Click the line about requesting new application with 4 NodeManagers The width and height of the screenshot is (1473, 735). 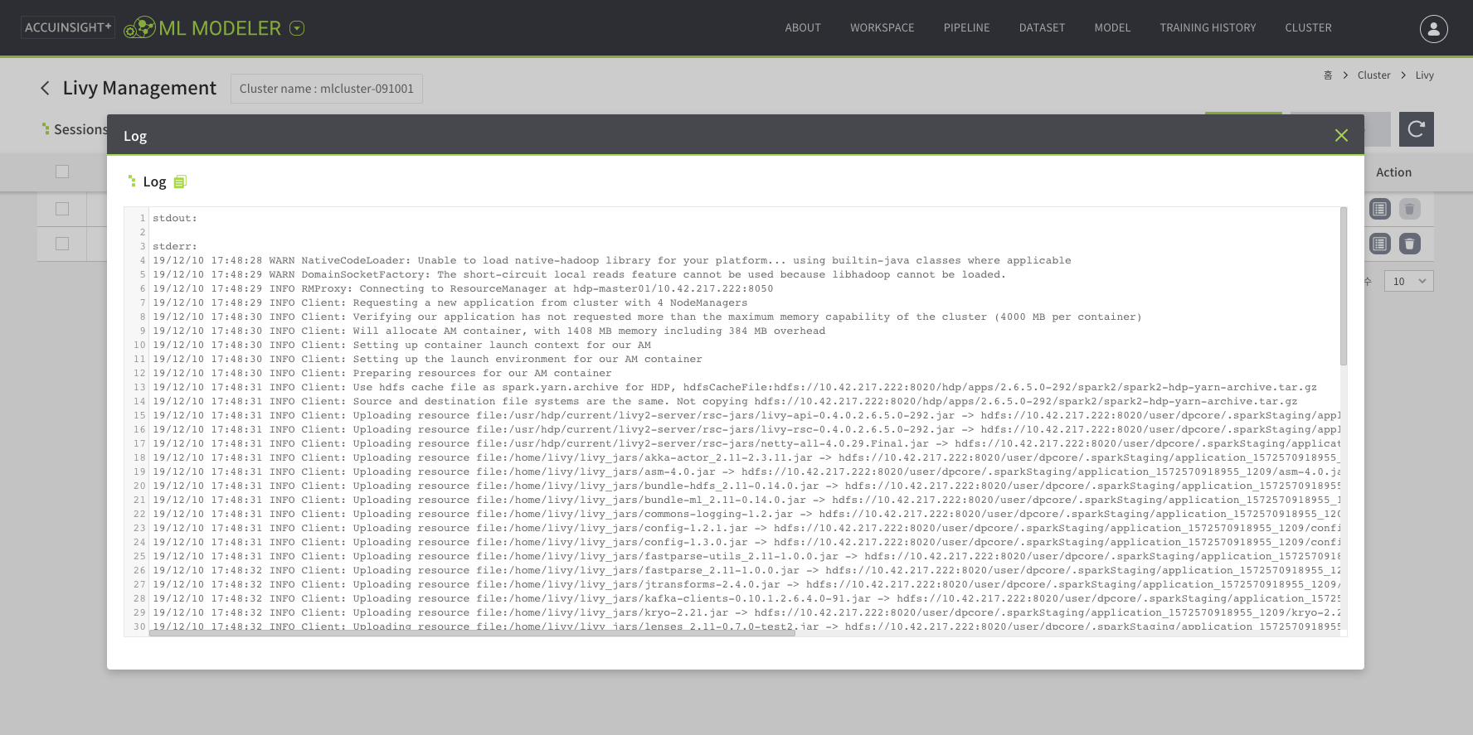450,302
